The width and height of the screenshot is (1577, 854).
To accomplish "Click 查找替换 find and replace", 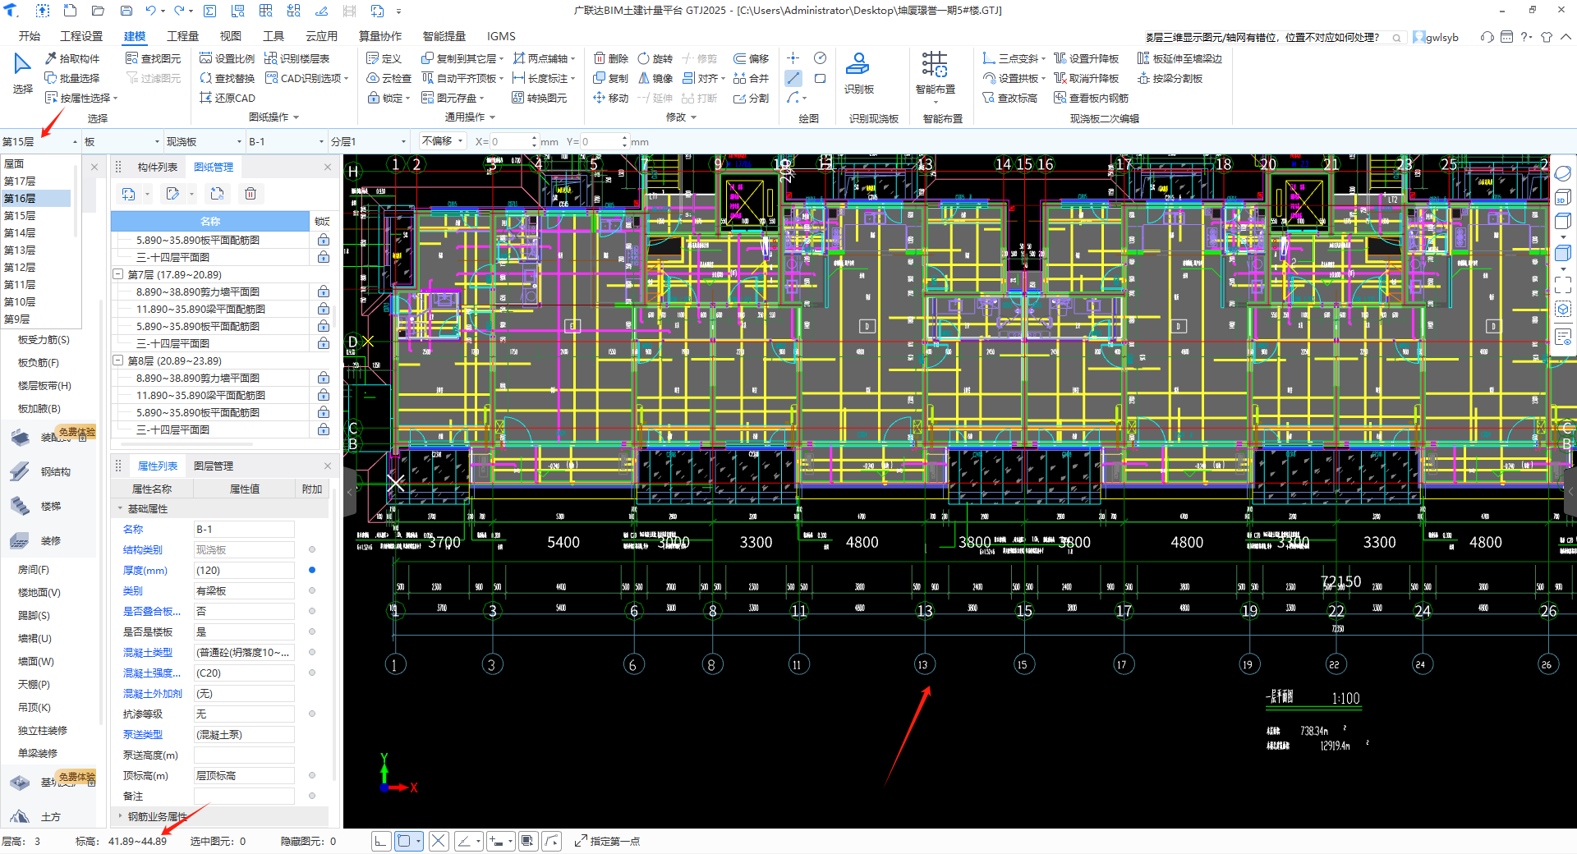I will 228,78.
